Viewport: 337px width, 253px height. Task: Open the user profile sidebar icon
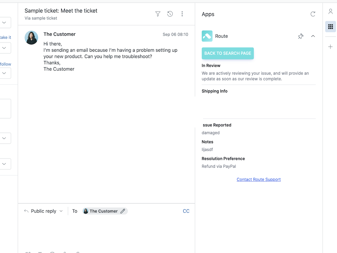coord(330,12)
